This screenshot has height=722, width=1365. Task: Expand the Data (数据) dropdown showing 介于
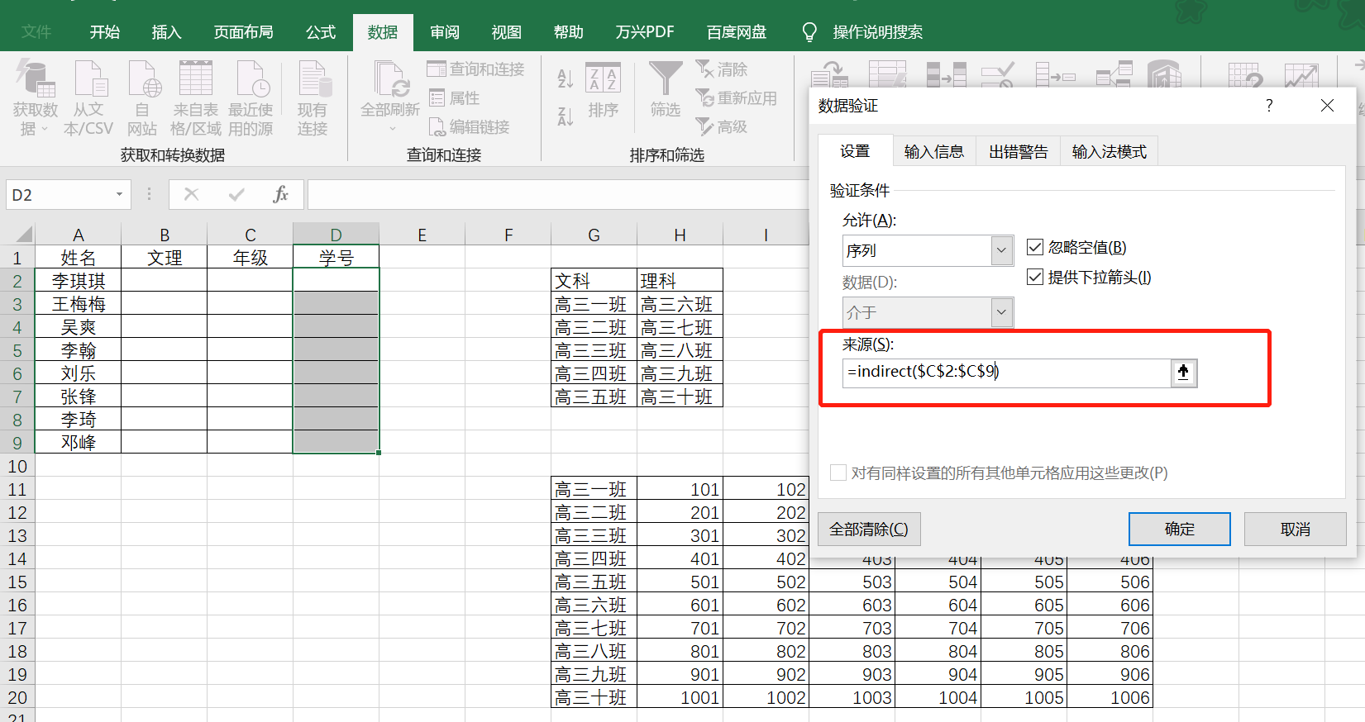[x=1001, y=312]
